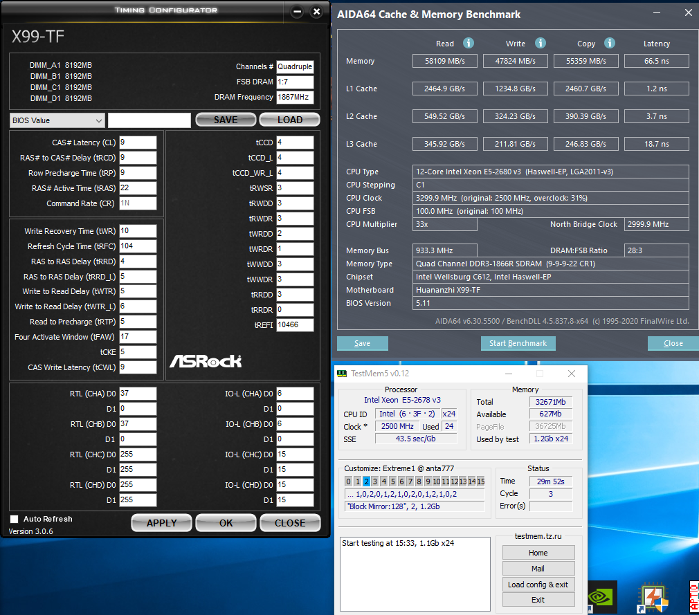The height and width of the screenshot is (615, 699).
Task: Click the FSB DRAM ratio field
Action: 295,82
